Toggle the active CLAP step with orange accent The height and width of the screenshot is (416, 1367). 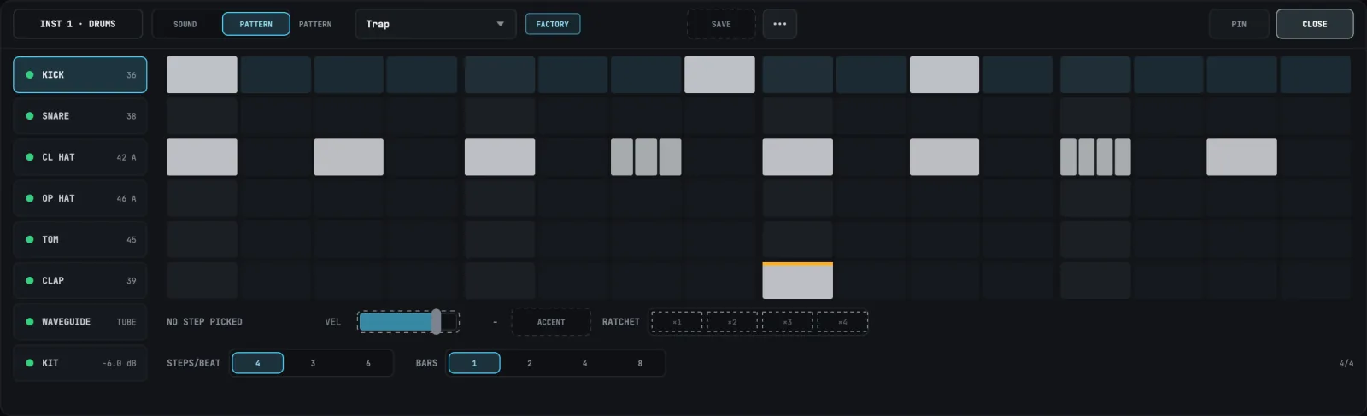click(797, 280)
